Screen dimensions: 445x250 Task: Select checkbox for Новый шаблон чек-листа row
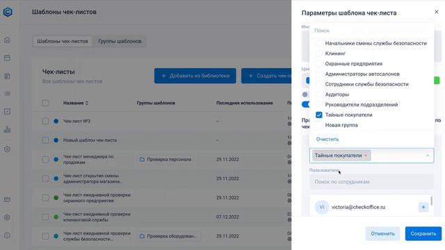pyautogui.click(x=45, y=140)
